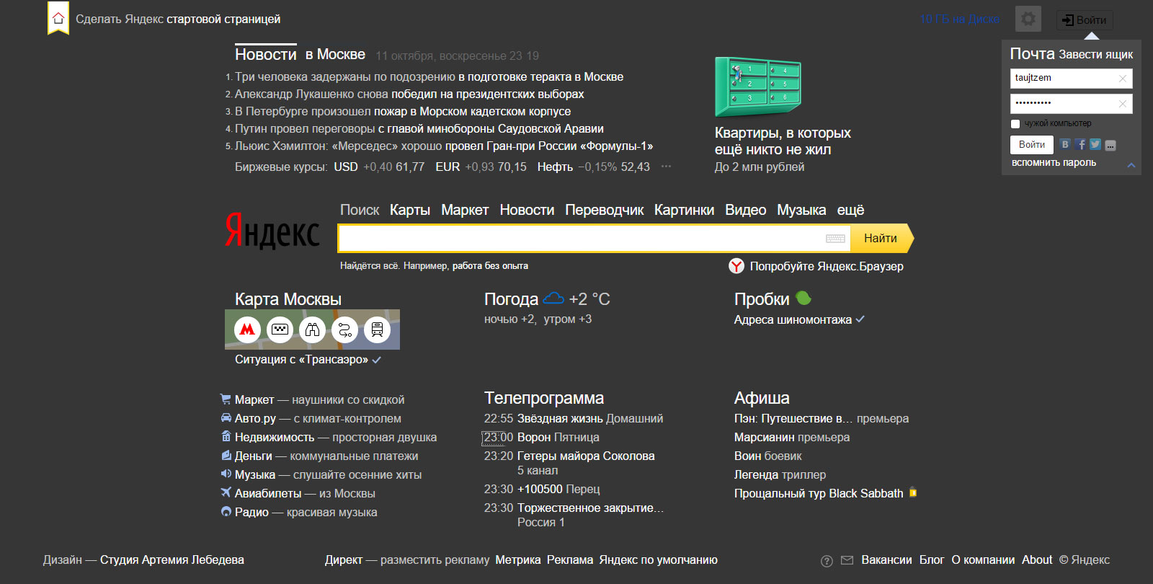Image resolution: width=1153 pixels, height=584 pixels.
Task: Click the Авиабилеты airplane icon
Action: coord(226,492)
